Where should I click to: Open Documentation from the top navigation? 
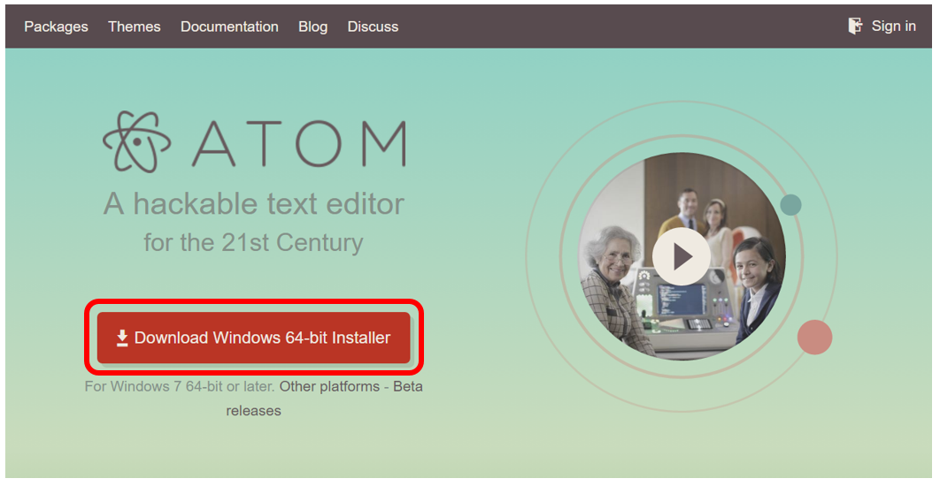[229, 27]
